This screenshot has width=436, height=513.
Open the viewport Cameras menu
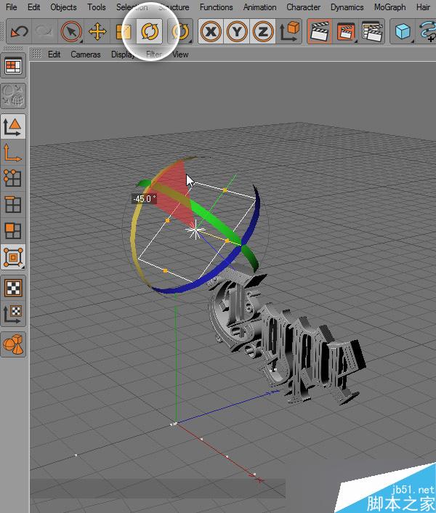coord(86,54)
